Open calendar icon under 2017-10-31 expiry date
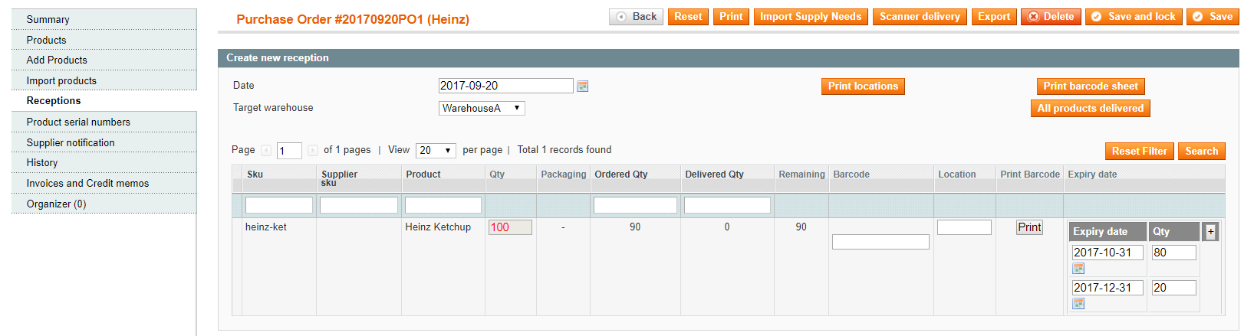Screen dimensions: 1244x336 pyautogui.click(x=1078, y=269)
